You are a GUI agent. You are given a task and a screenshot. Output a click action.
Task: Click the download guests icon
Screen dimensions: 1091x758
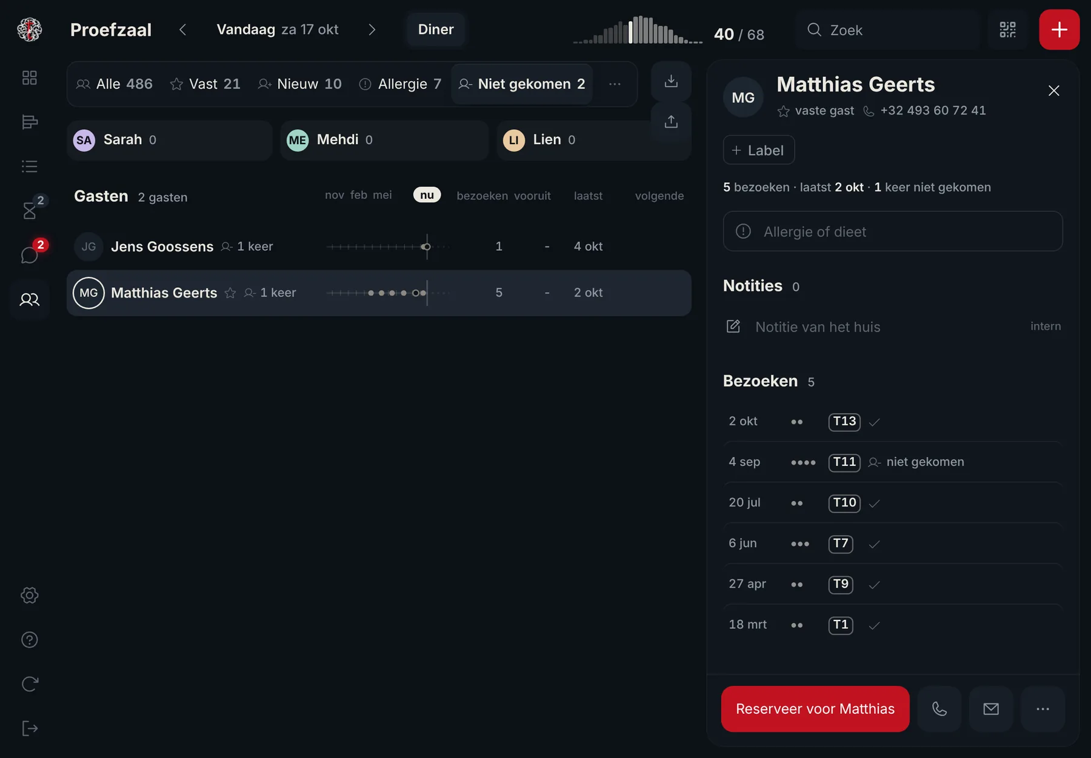click(x=671, y=81)
